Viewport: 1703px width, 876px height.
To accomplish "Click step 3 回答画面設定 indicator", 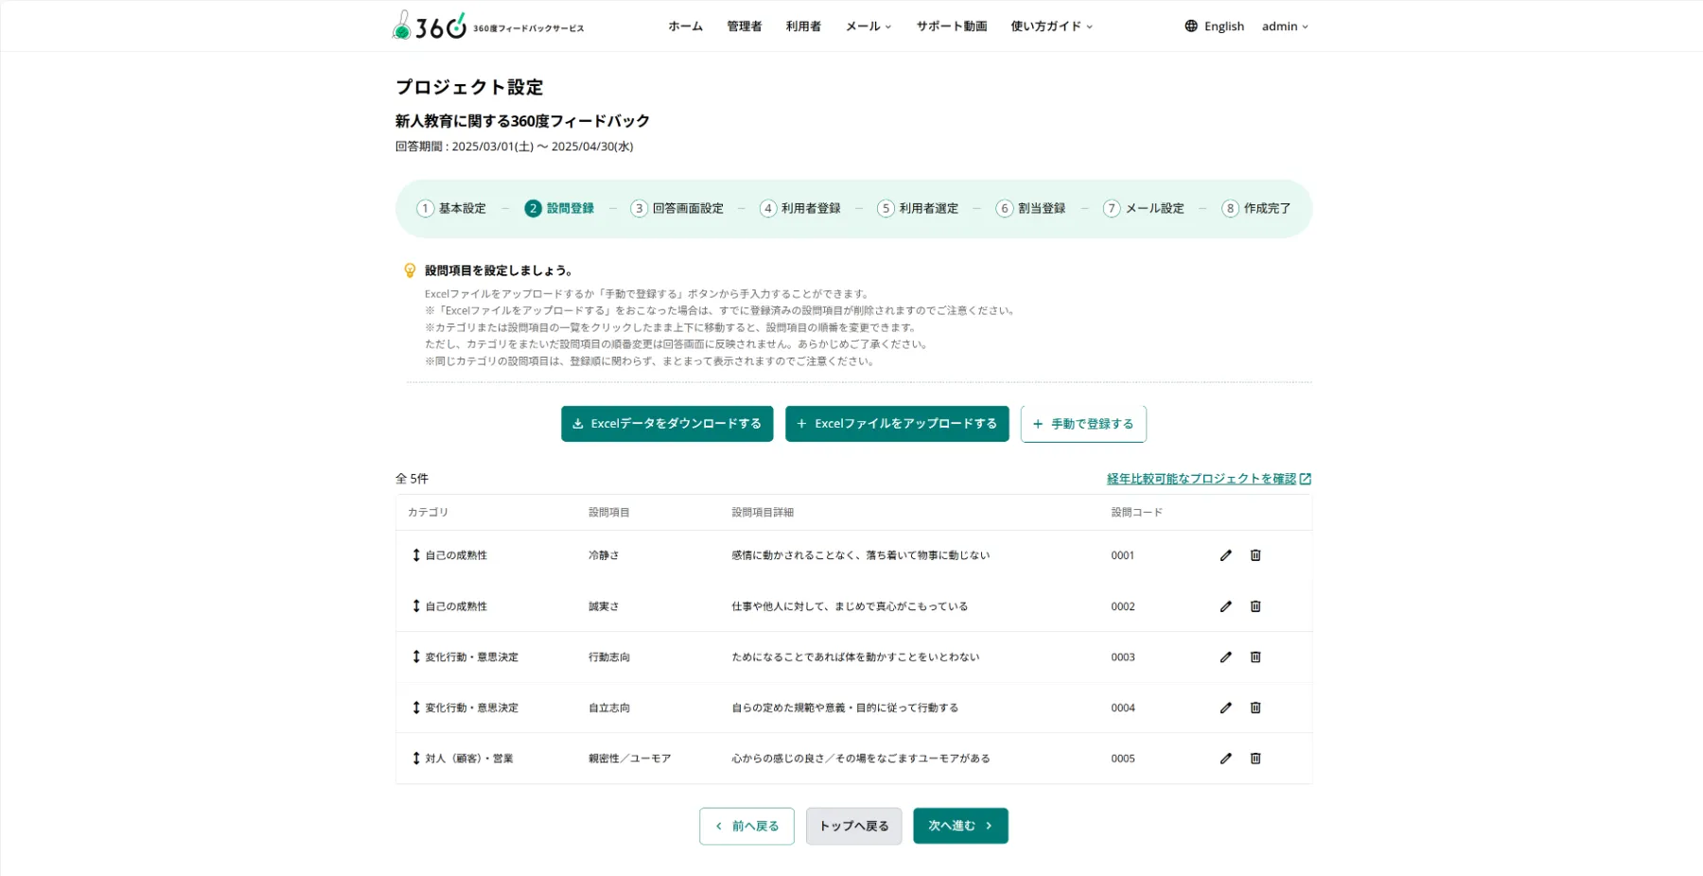I will point(676,208).
